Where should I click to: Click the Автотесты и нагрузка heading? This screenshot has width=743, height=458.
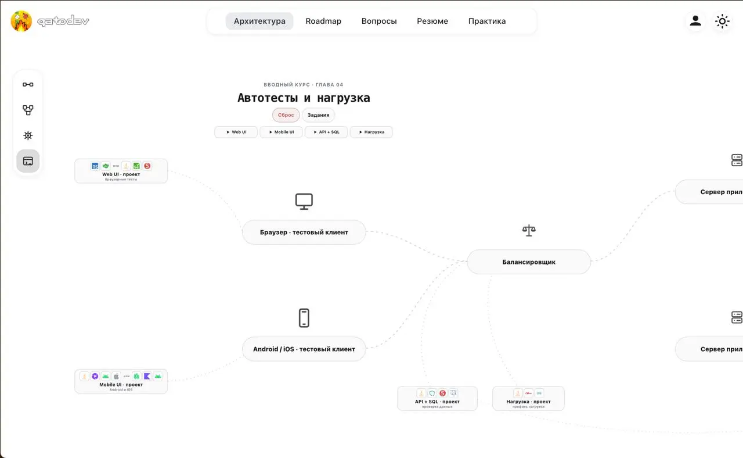point(304,98)
